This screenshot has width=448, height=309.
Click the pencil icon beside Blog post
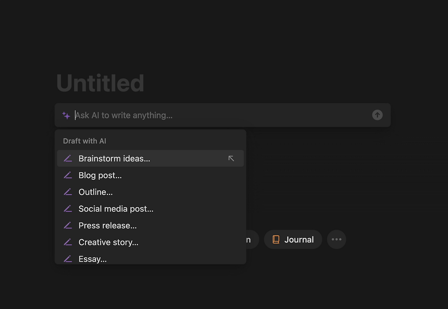68,175
